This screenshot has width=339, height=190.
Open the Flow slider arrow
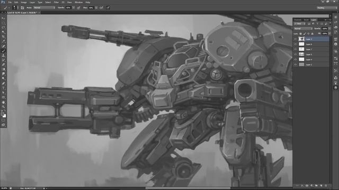click(96, 8)
